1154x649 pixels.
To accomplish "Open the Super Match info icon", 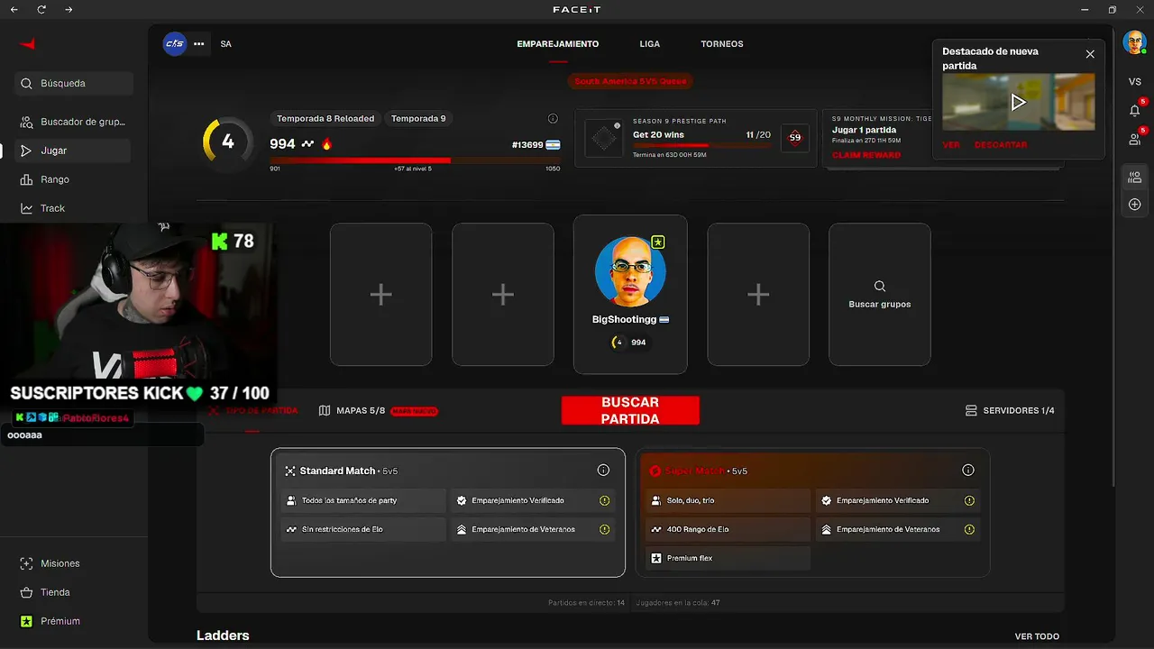I will (968, 471).
